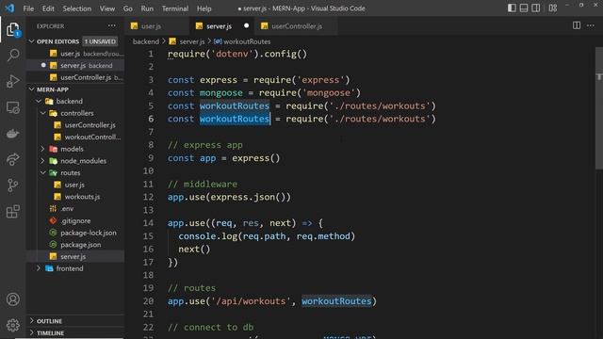Image resolution: width=603 pixels, height=339 pixels.
Task: Open workouts.js in routes folder
Action: tap(75, 197)
